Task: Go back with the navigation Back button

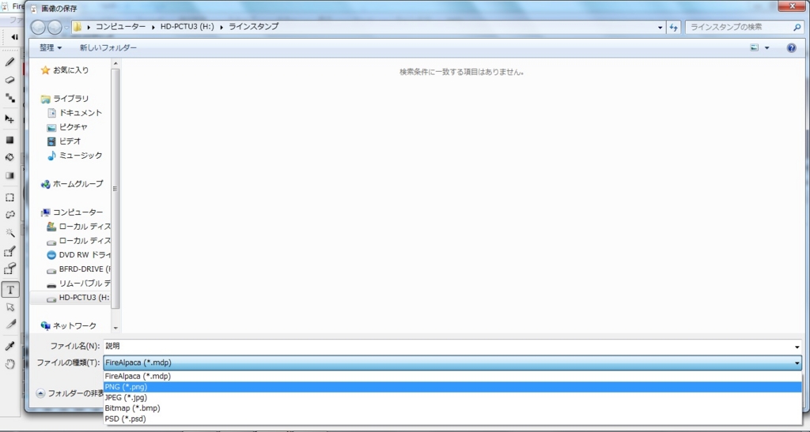Action: point(38,27)
